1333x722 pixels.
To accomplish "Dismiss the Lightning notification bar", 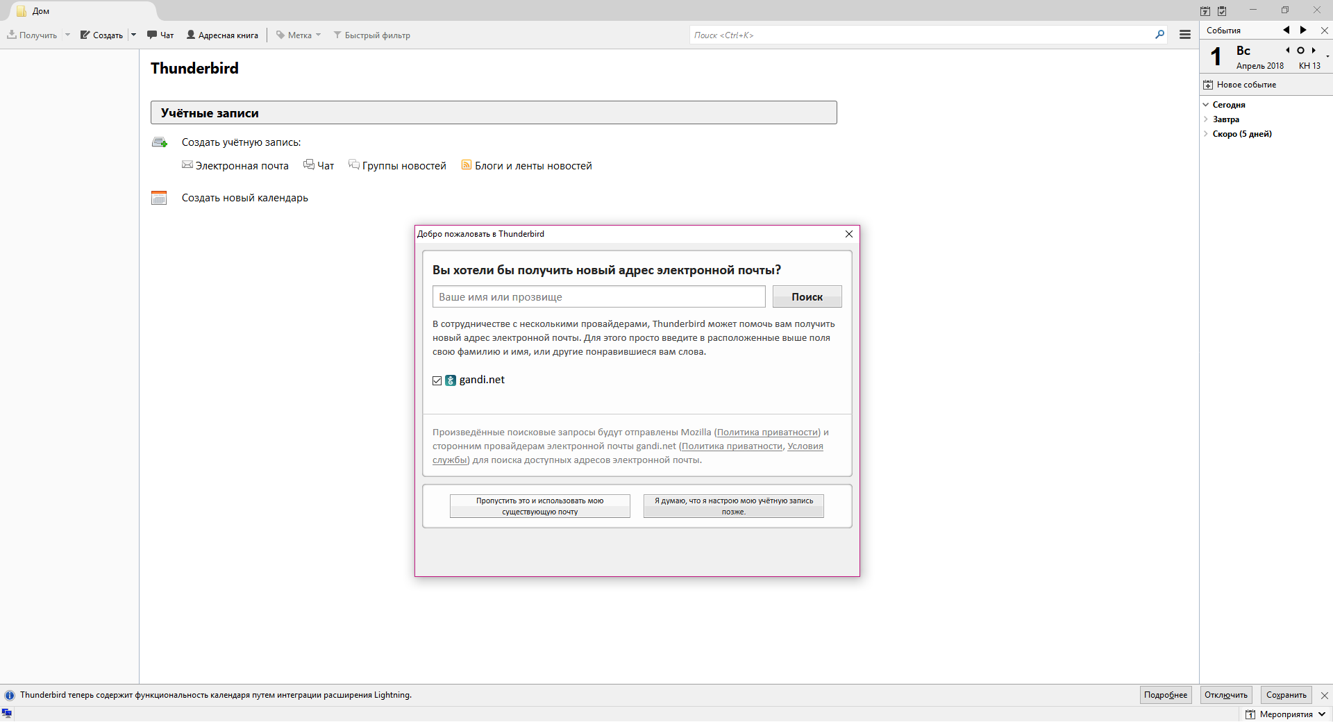I will pos(1325,695).
